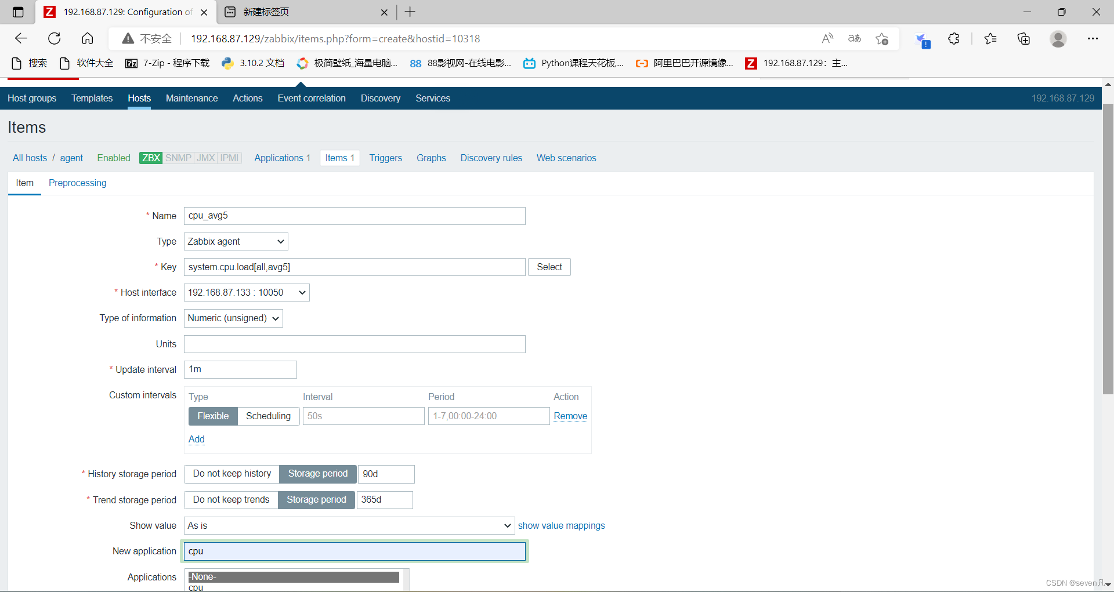Click the Select key button
Image resolution: width=1114 pixels, height=592 pixels.
(549, 267)
